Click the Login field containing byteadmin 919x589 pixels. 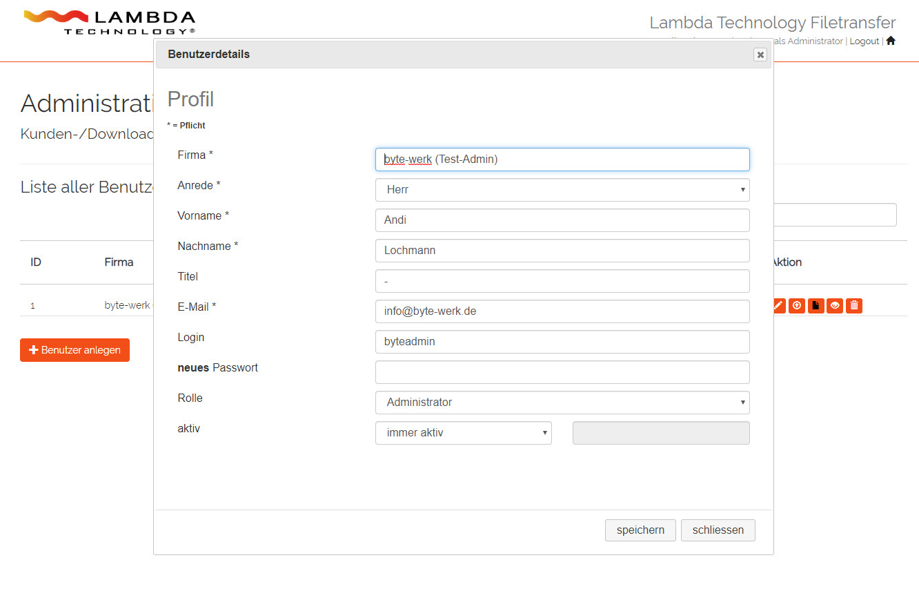(562, 342)
